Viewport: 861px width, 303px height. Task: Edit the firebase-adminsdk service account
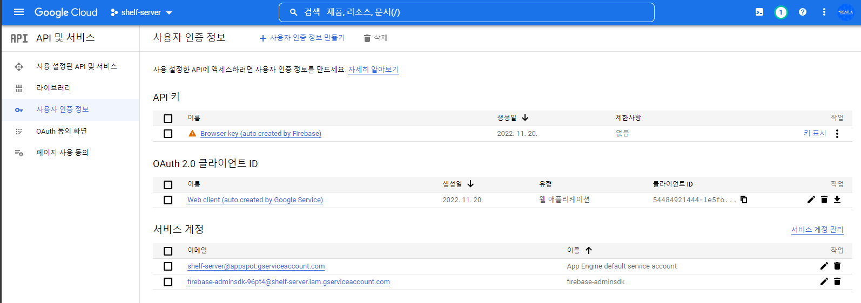[824, 281]
